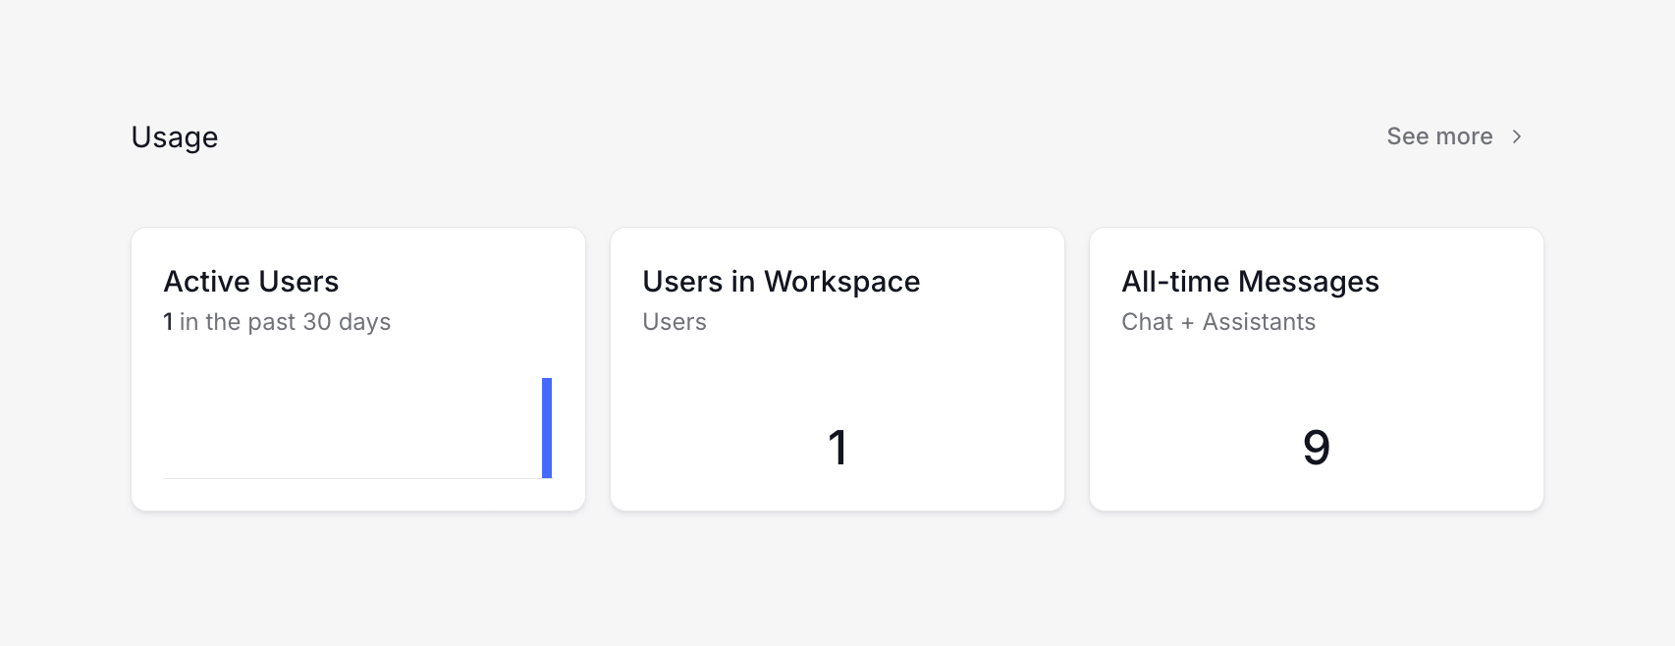Open the All-time Messages card title
The height and width of the screenshot is (646, 1675).
point(1250,282)
